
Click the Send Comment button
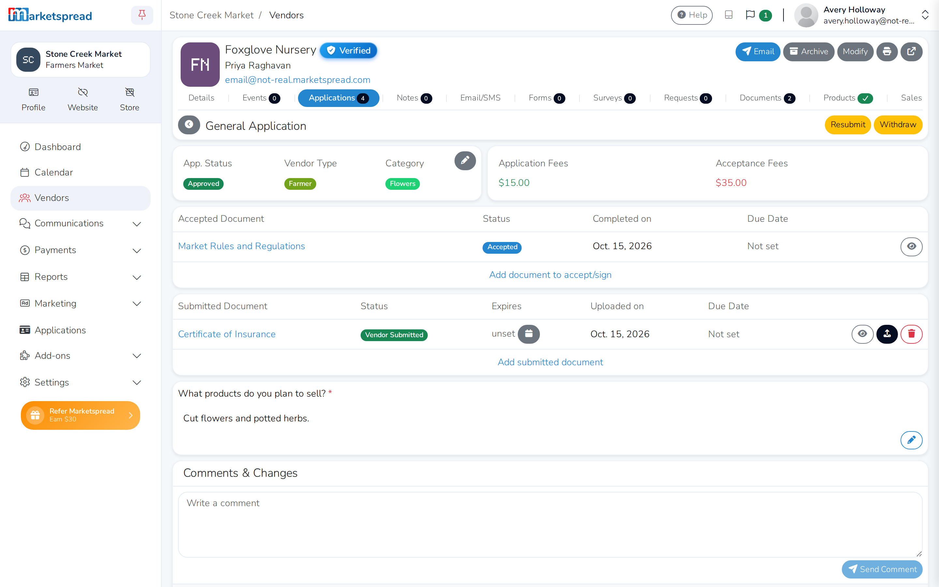882,569
